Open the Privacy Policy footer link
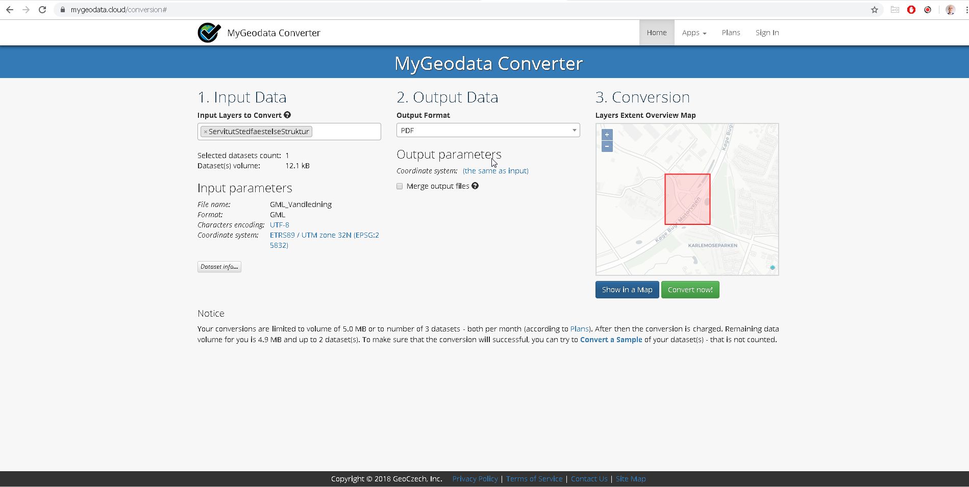The height and width of the screenshot is (487, 969). click(x=475, y=479)
